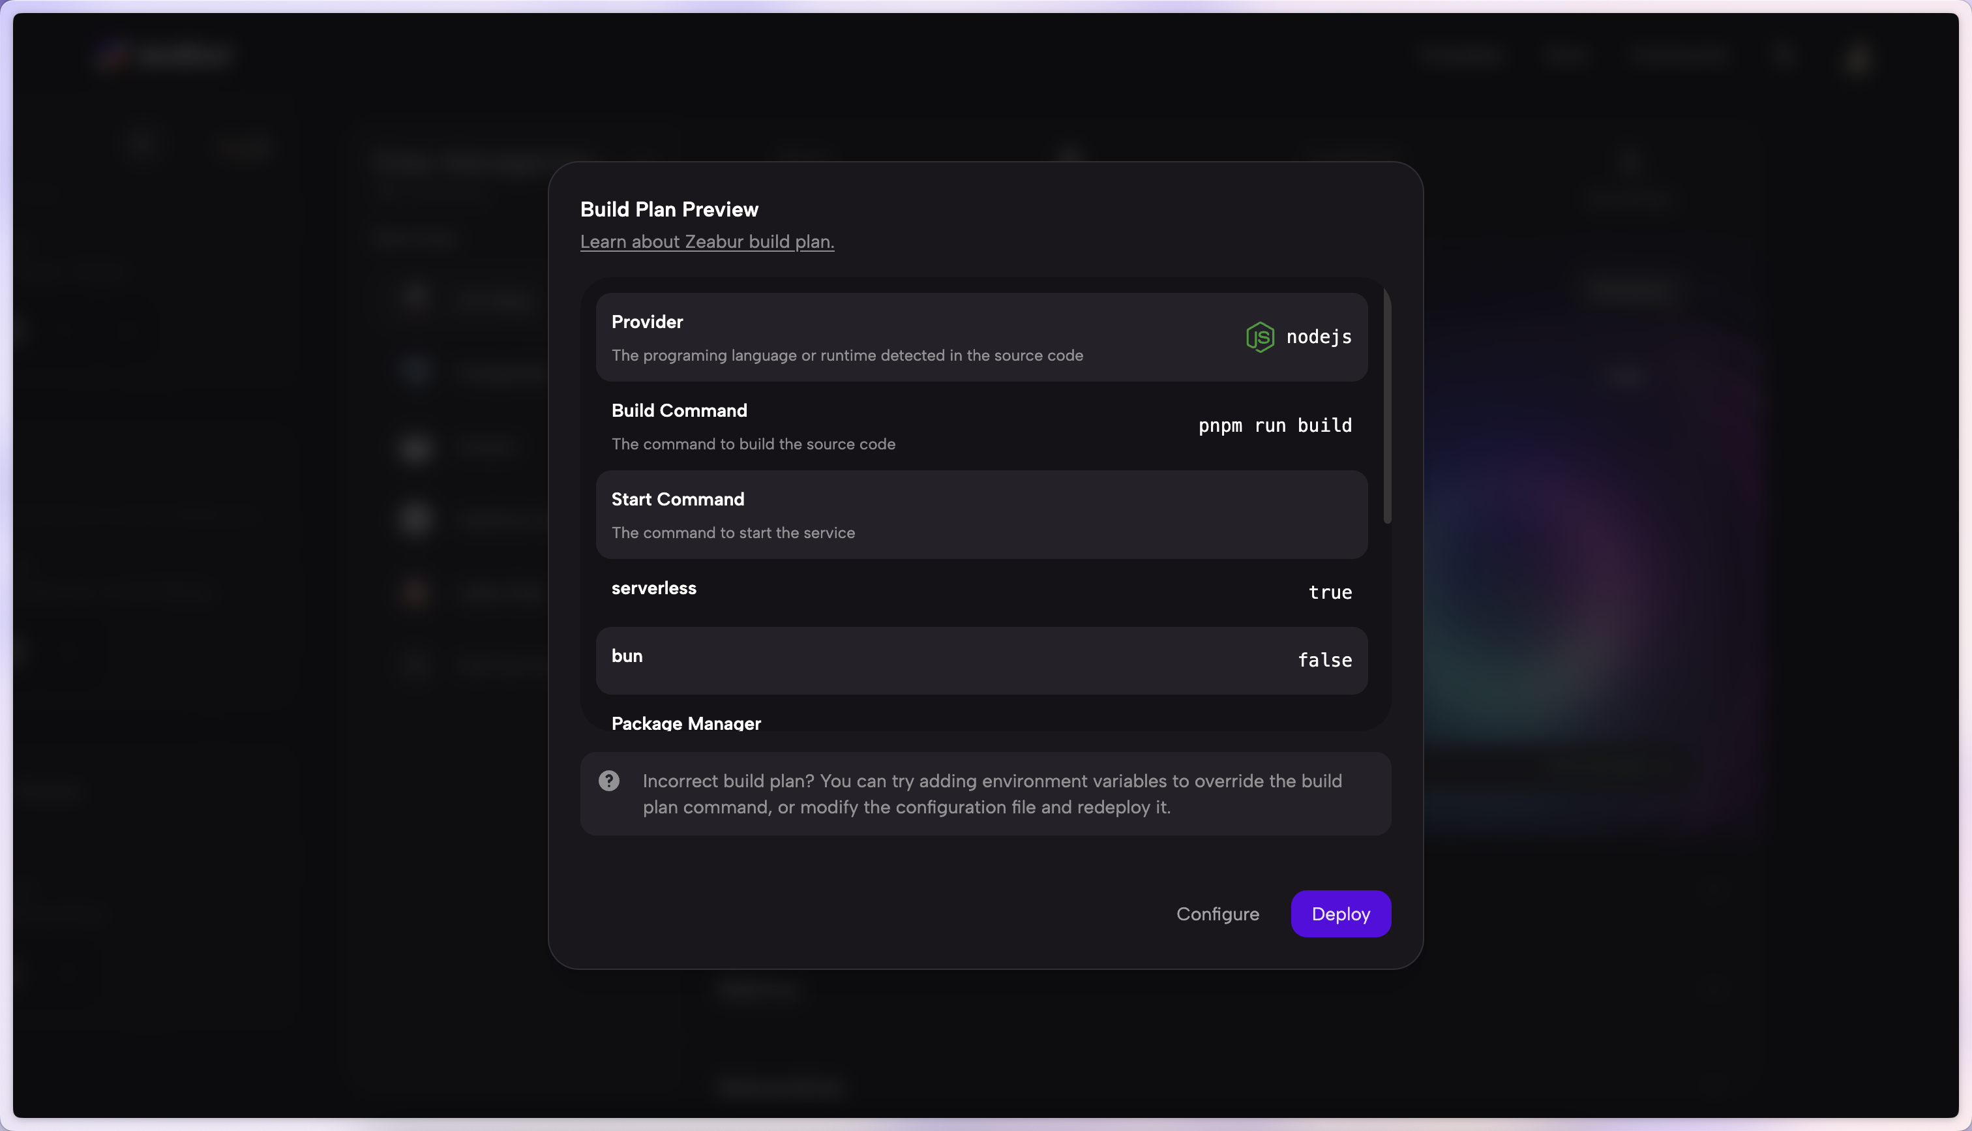Click the serverless true value
The image size is (1972, 1131).
point(1329,593)
